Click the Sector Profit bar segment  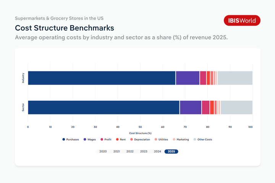[x=205, y=108]
